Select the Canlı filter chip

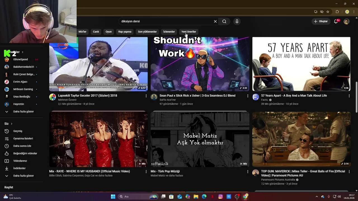click(96, 32)
